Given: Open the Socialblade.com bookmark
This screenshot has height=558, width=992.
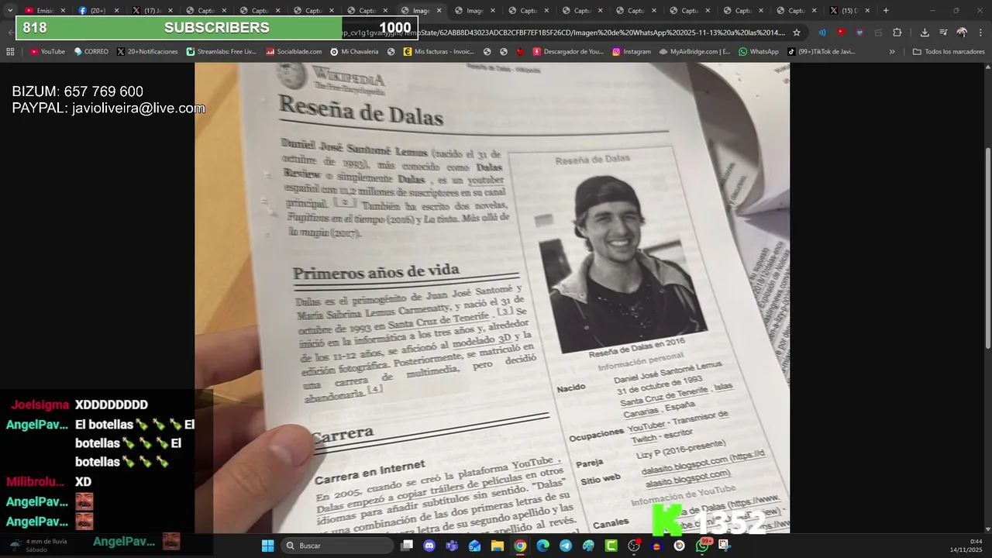Looking at the screenshot, I should 294,52.
